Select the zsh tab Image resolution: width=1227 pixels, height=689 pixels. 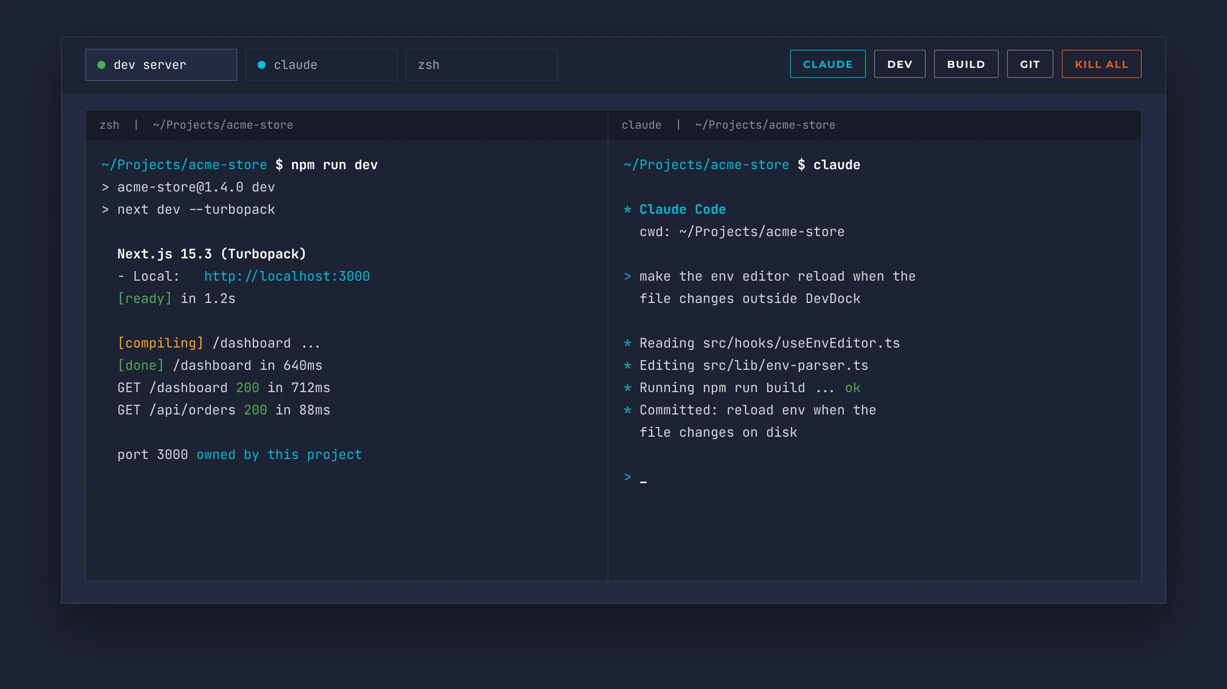[x=481, y=65]
